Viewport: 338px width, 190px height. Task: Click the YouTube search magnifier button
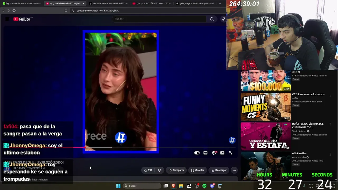[212, 19]
